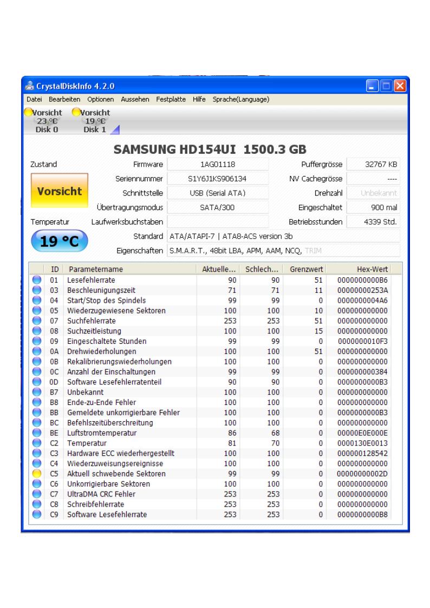
Task: Click the status dot for Wiederzugewiesene Sektoren
Action: tap(37, 310)
